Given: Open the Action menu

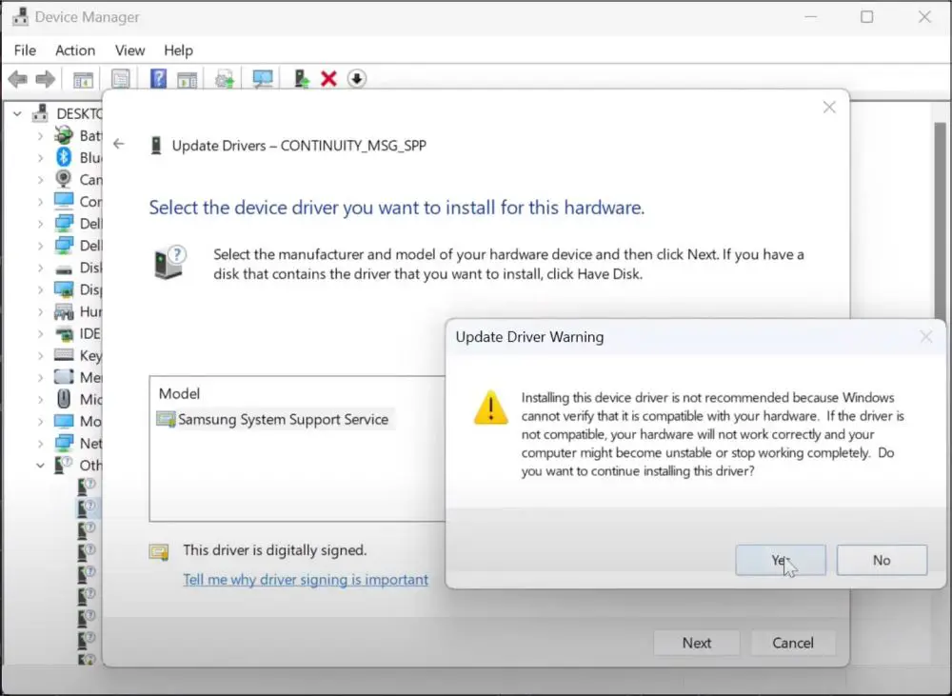Looking at the screenshot, I should pyautogui.click(x=75, y=50).
